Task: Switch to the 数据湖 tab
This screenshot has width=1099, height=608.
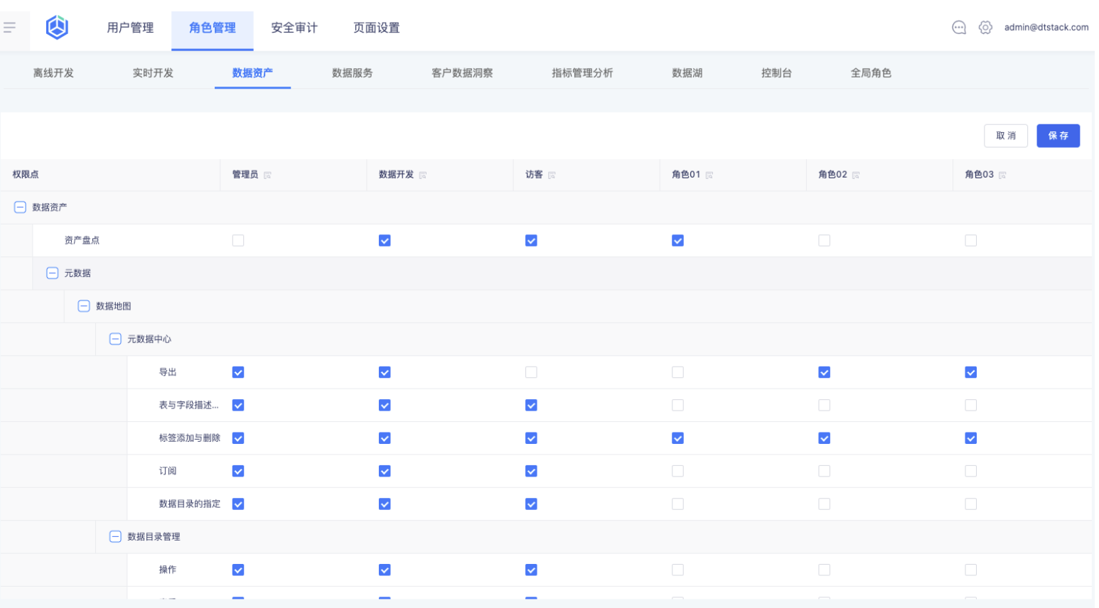Action: click(x=687, y=73)
